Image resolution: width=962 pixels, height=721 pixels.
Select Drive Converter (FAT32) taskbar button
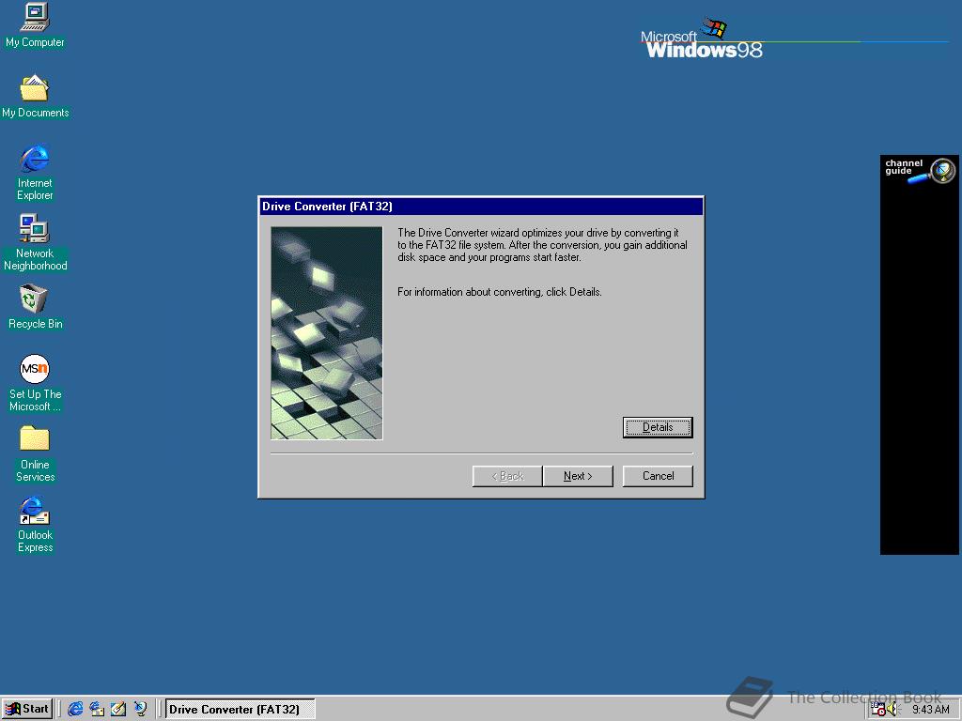(240, 710)
